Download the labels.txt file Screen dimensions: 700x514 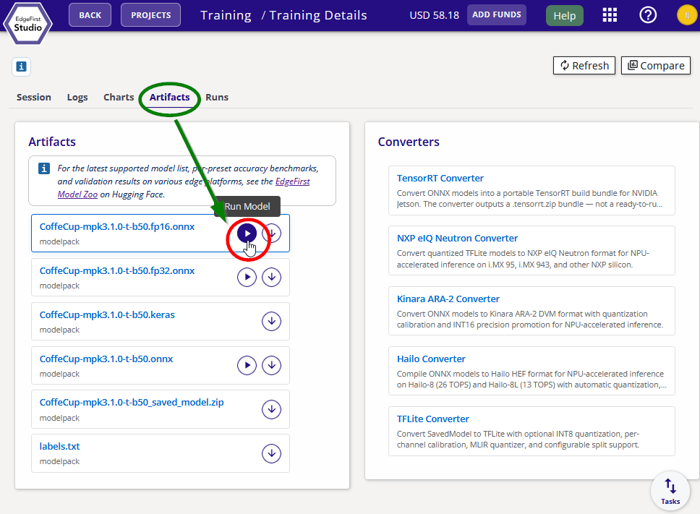pyautogui.click(x=271, y=453)
